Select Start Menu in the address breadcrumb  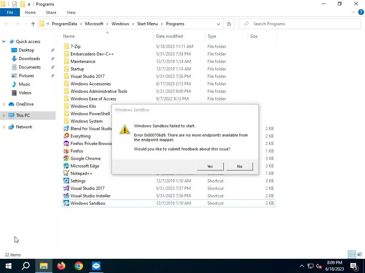point(147,24)
